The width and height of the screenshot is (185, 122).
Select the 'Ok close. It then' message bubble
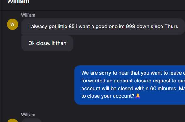[x=47, y=43]
